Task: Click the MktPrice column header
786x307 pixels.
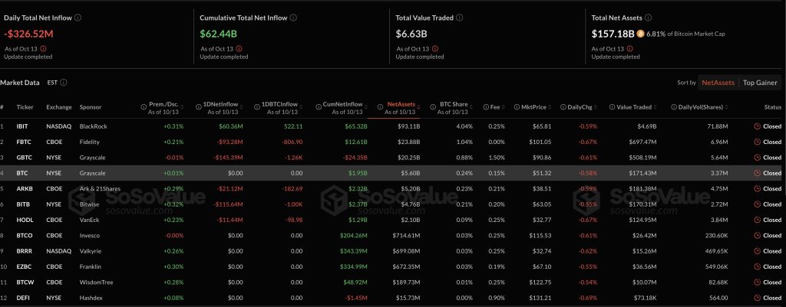Action: [533, 107]
